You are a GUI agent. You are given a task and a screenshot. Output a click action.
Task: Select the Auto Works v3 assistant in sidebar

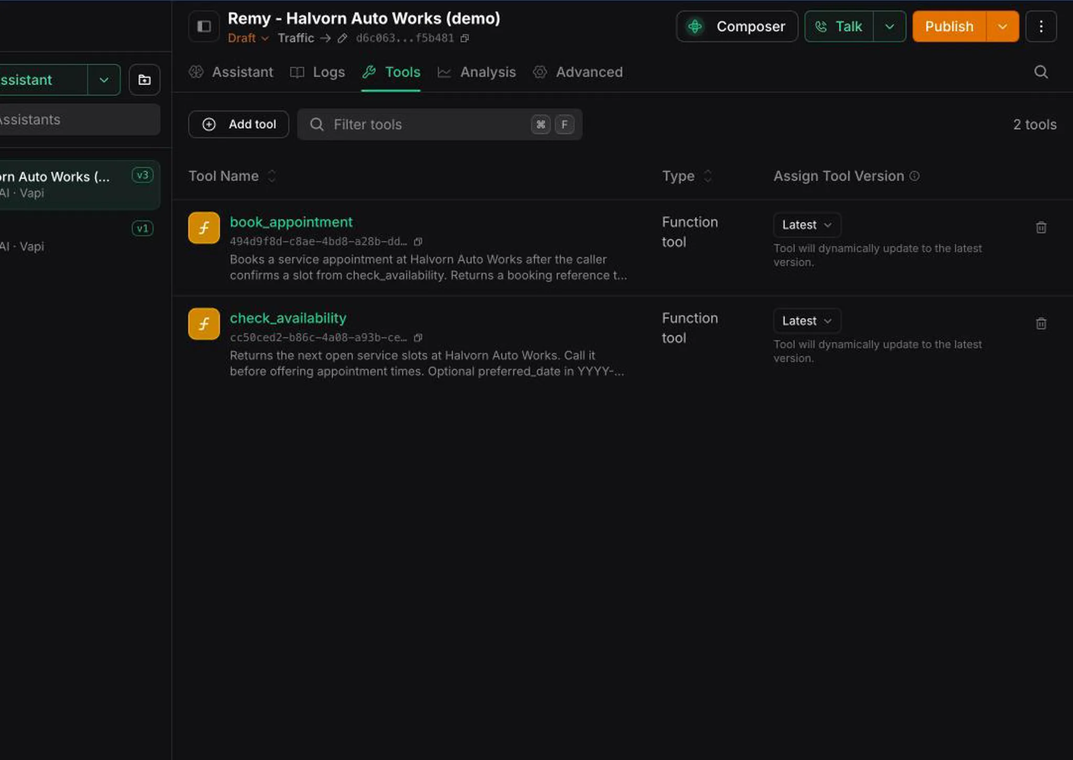80,184
